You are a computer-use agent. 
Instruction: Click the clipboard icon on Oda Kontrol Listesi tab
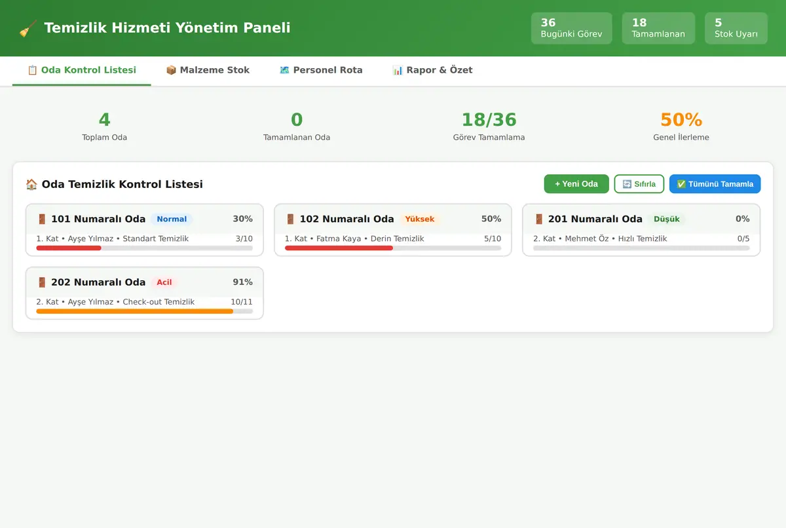[32, 70]
